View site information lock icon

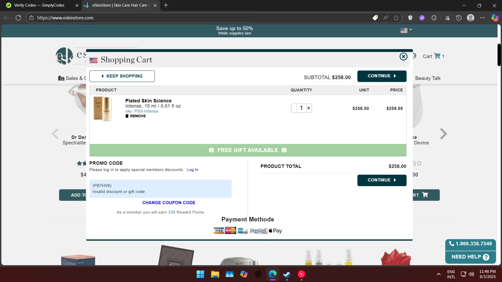pos(31,18)
